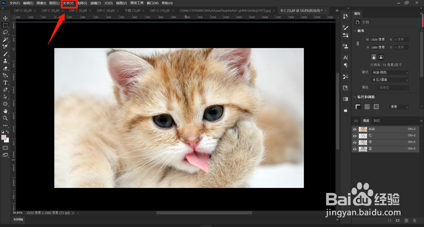Close the OIP-C (8).jfif tab
Screen dimensions: 424x227
pyautogui.click(x=35, y=11)
